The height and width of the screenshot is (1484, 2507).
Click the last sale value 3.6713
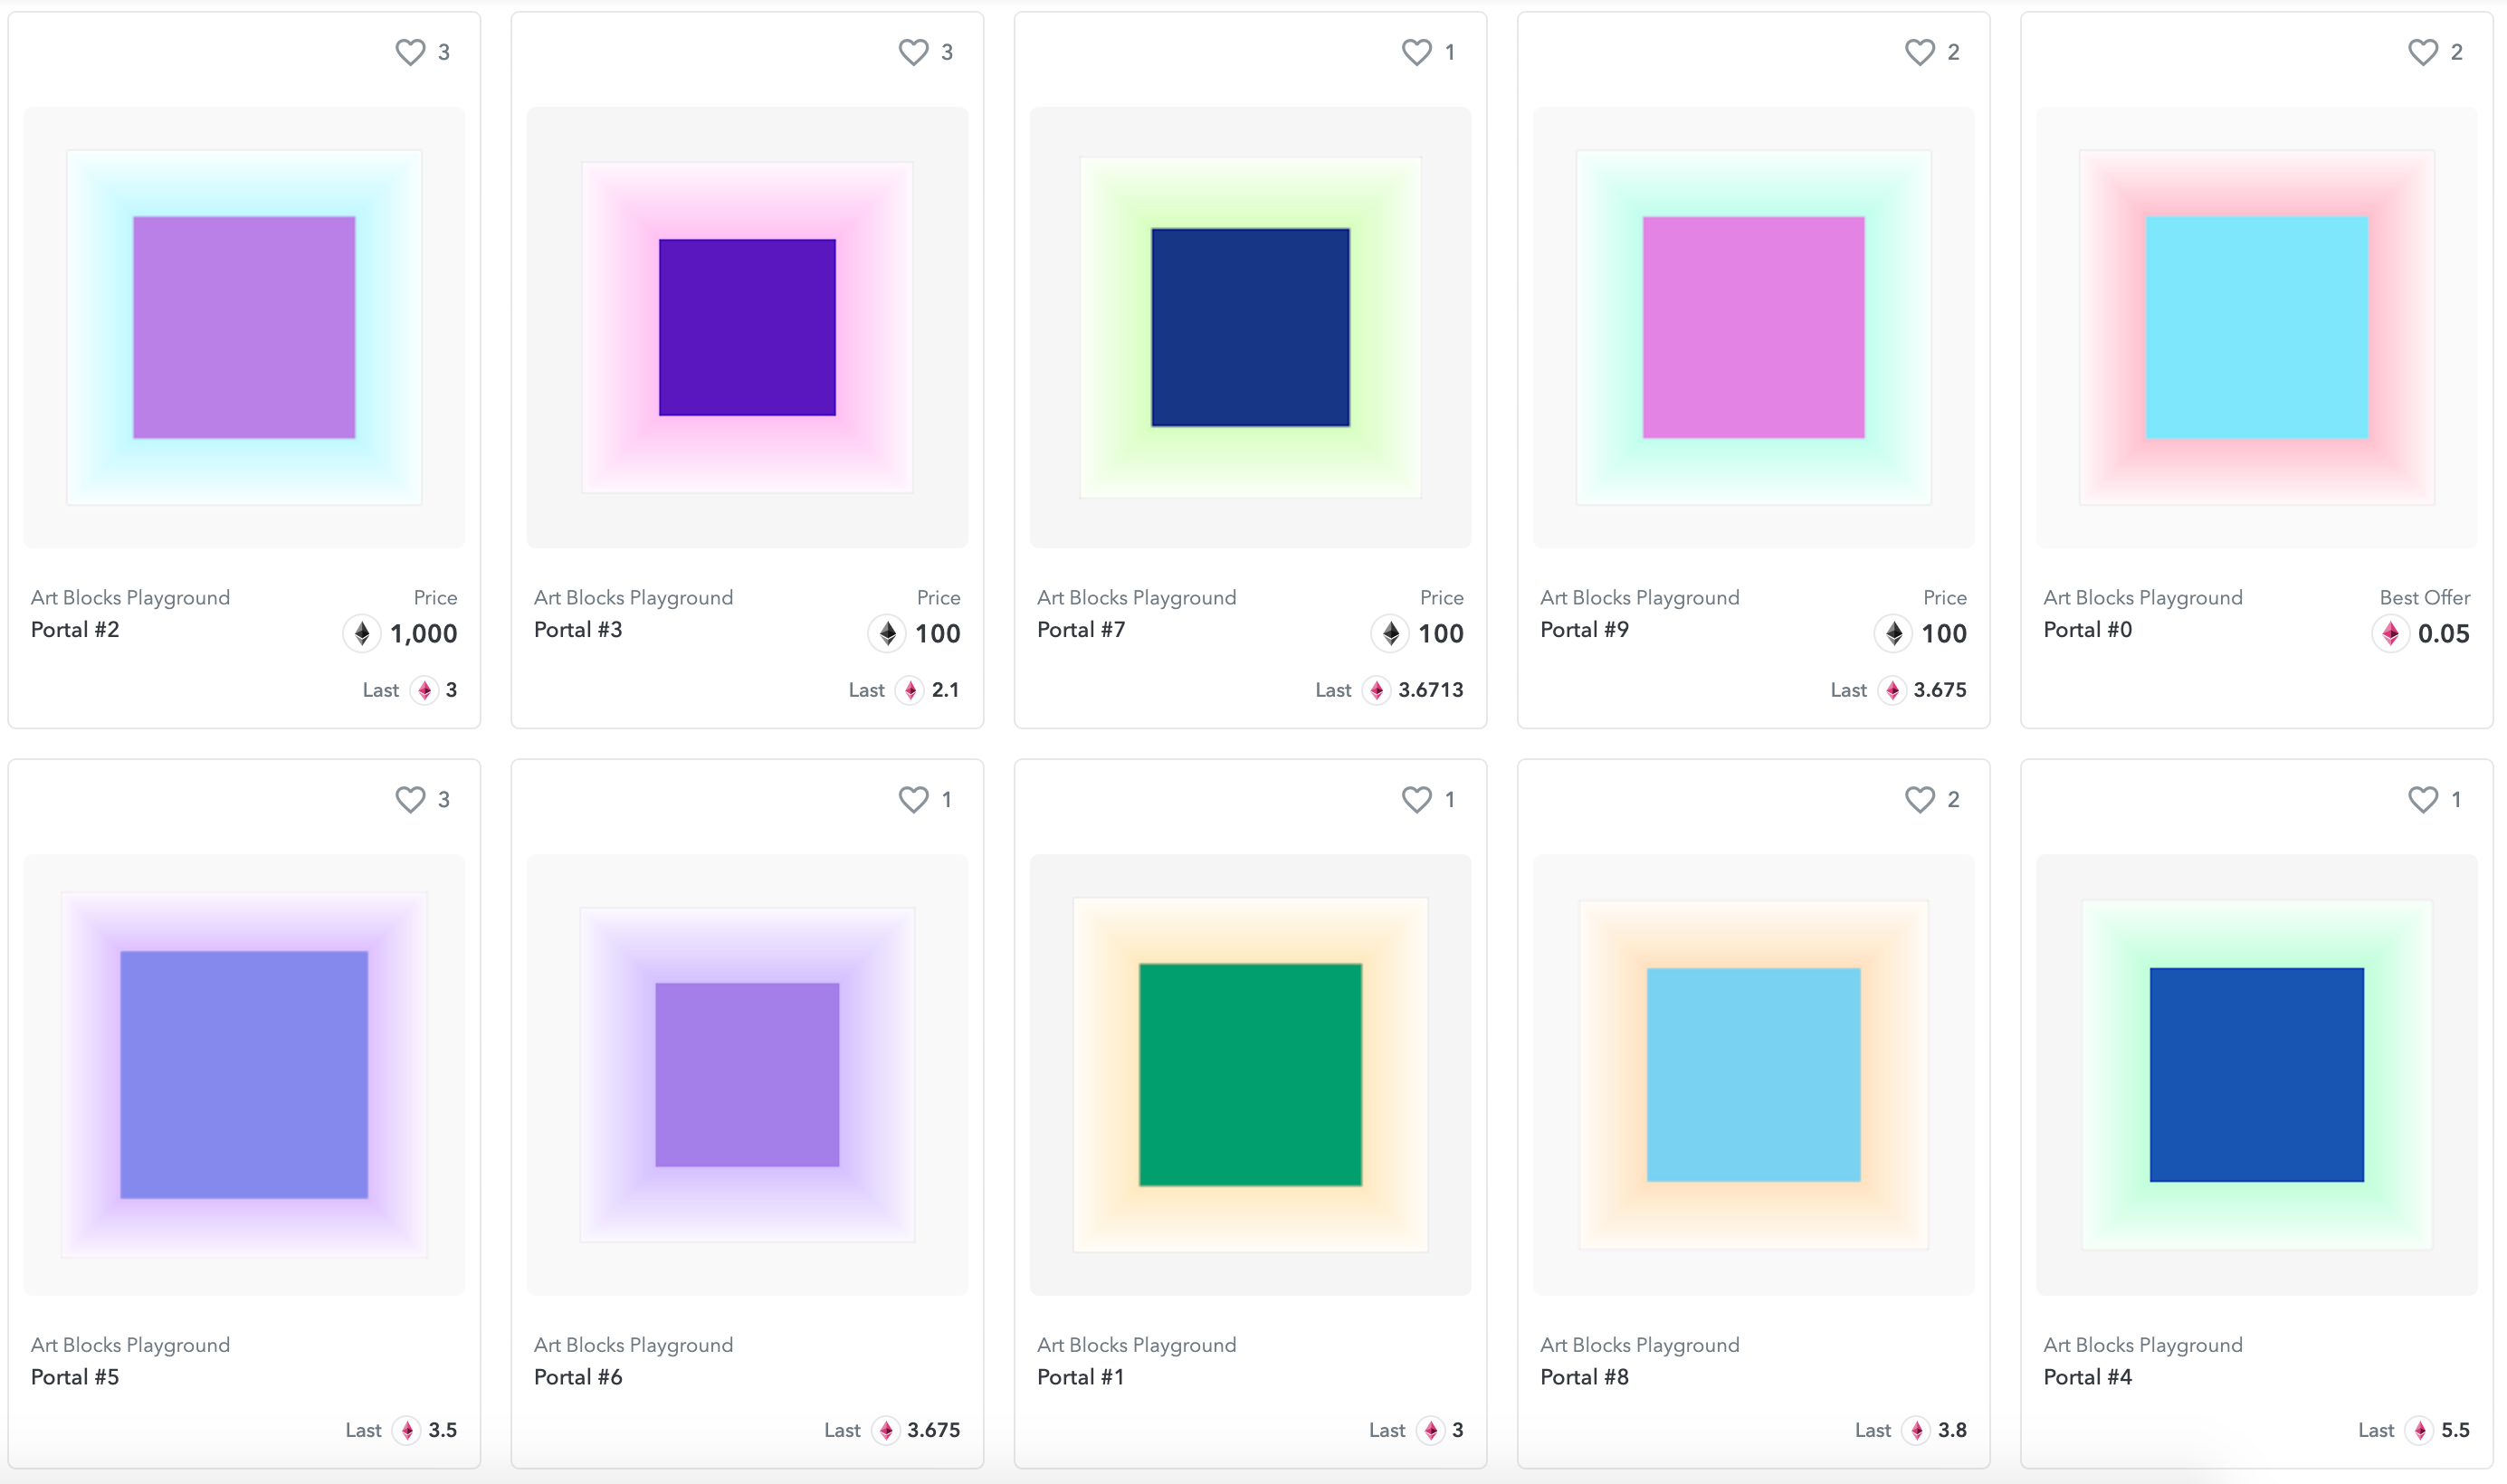click(x=1430, y=690)
